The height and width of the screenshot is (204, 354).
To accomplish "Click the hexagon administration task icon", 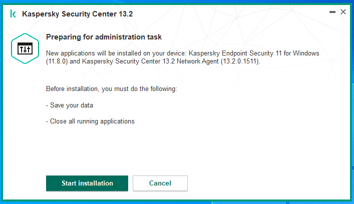I will [x=25, y=48].
